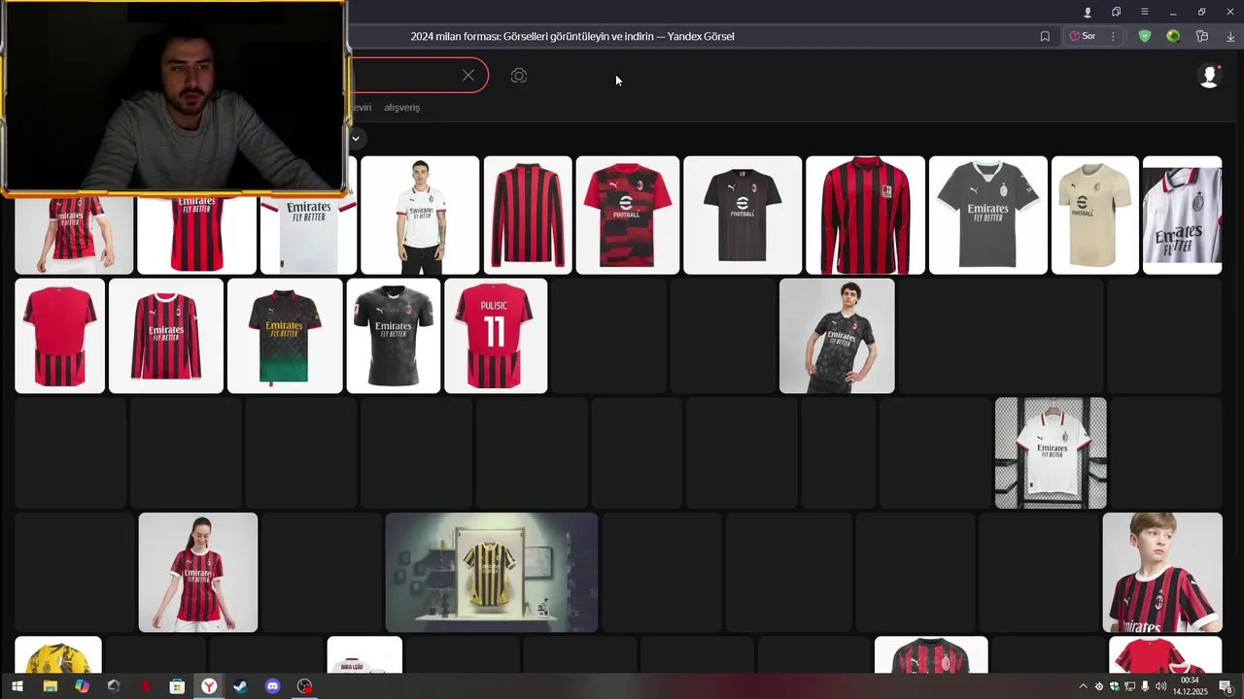Open the black eFootball jersey thumbnail
The image size is (1244, 699).
click(743, 215)
